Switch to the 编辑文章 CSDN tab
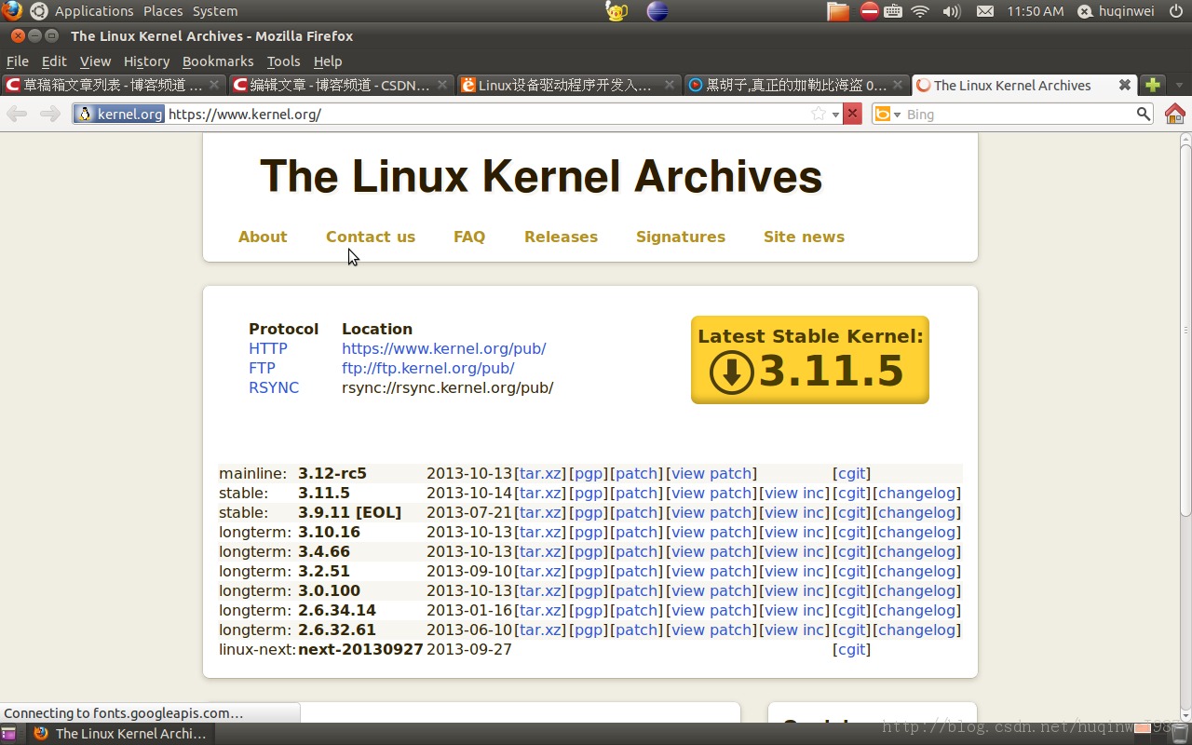 pos(340,85)
